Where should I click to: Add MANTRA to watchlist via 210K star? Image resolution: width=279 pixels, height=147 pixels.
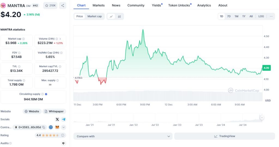pos(50,5)
